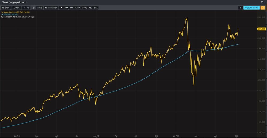The image size is (267, 138).
Task: Click the 298,000 current price label
Action: point(261,29)
